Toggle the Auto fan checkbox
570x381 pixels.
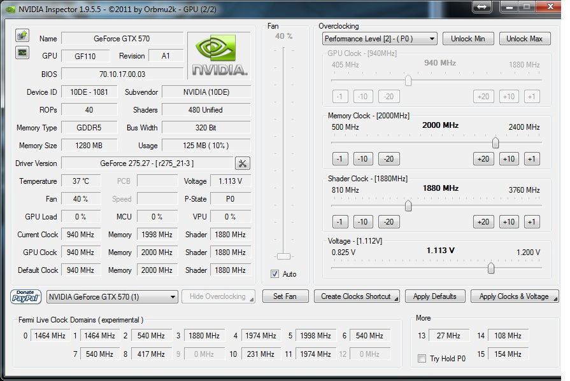point(275,274)
